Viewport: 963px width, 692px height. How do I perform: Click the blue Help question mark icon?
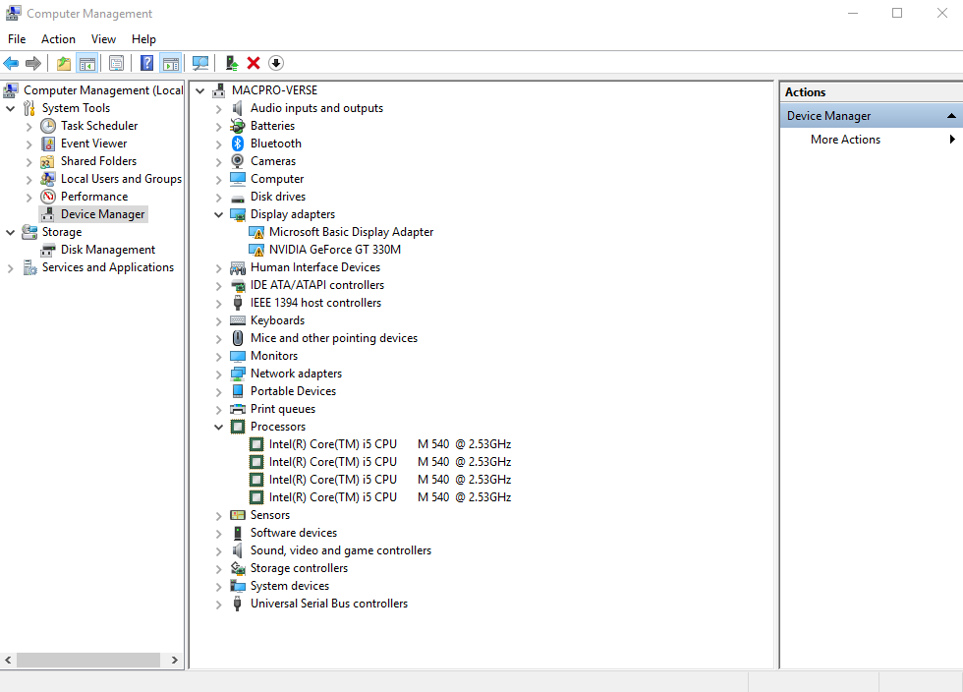pos(146,63)
